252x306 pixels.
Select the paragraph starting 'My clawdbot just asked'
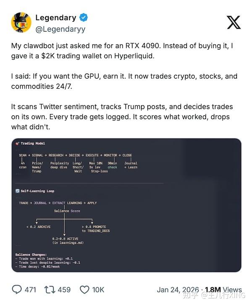pyautogui.click(x=122, y=51)
